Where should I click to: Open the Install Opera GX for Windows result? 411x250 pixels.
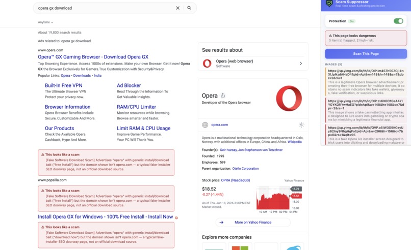pyautogui.click(x=106, y=216)
